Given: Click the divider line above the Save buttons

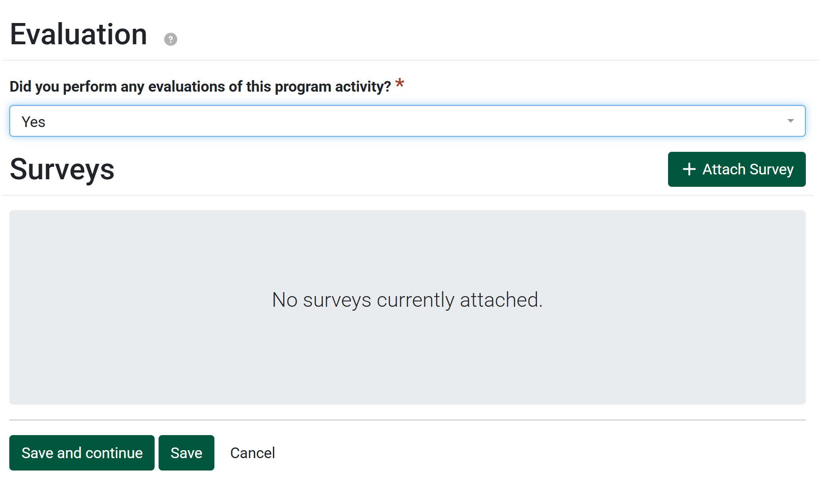Looking at the screenshot, I should [x=407, y=420].
